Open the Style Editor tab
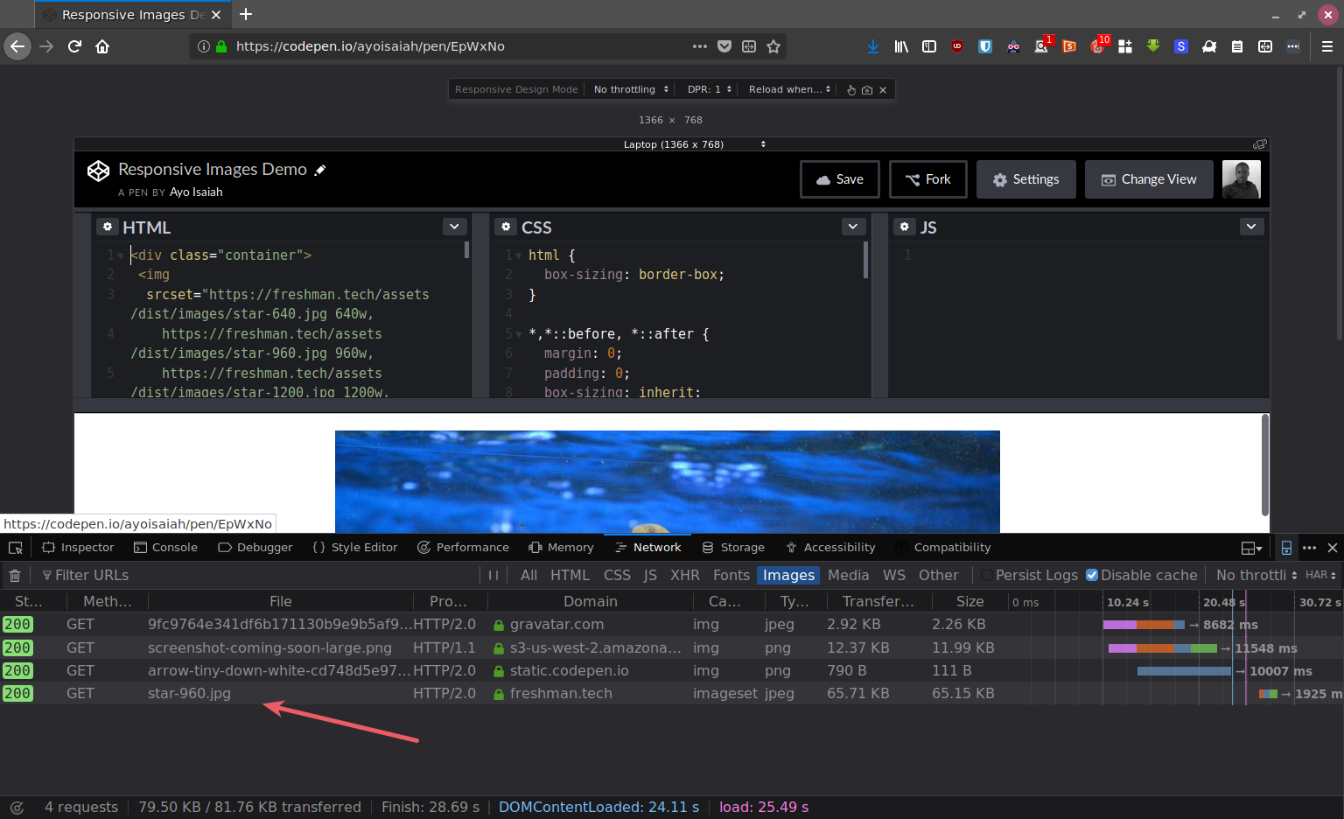The height and width of the screenshot is (819, 1344). (x=355, y=548)
